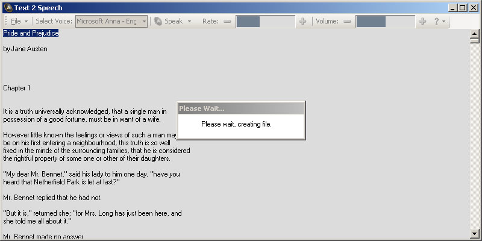Click the scrollbar down arrow
Image resolution: width=482 pixels, height=241 pixels.
pos(475,233)
